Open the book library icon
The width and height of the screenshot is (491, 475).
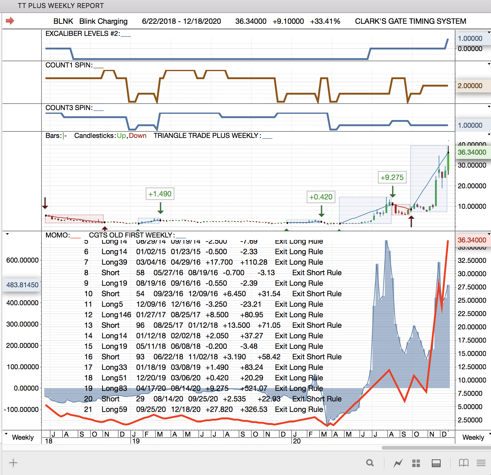pyautogui.click(x=463, y=463)
